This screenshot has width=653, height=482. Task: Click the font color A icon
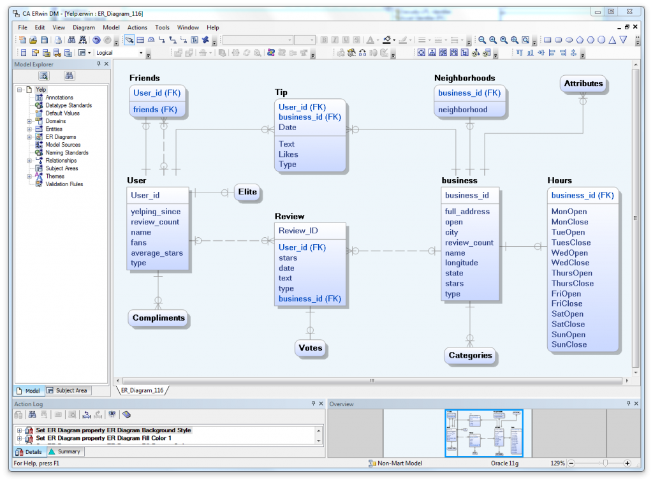tap(371, 40)
